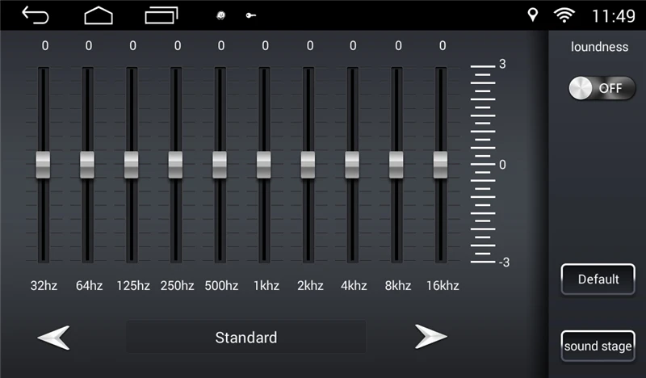Click the gain value above 1khz
The image size is (646, 378).
[266, 45]
